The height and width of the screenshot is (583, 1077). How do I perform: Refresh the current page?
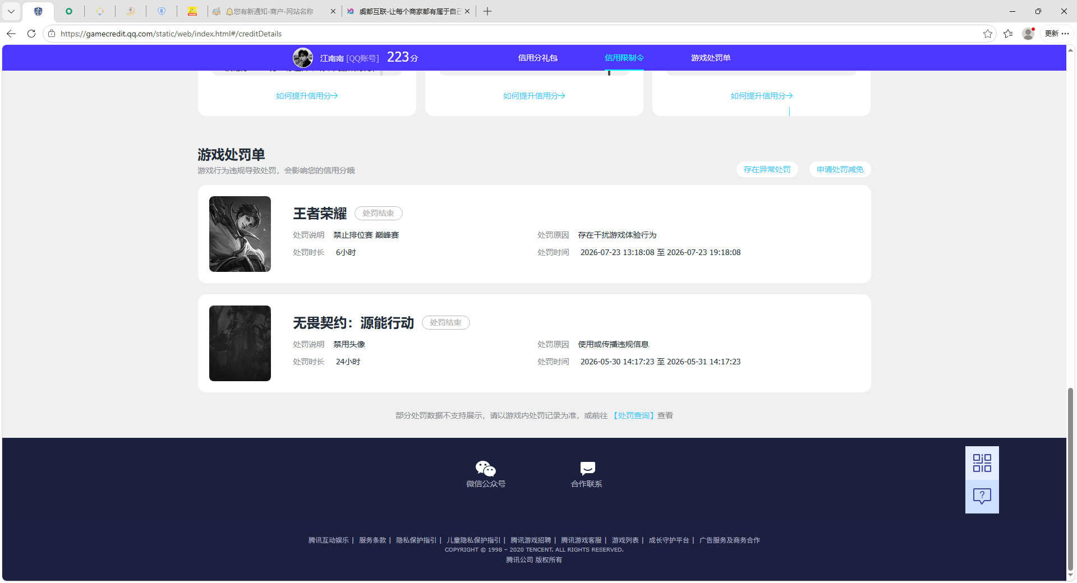point(31,34)
